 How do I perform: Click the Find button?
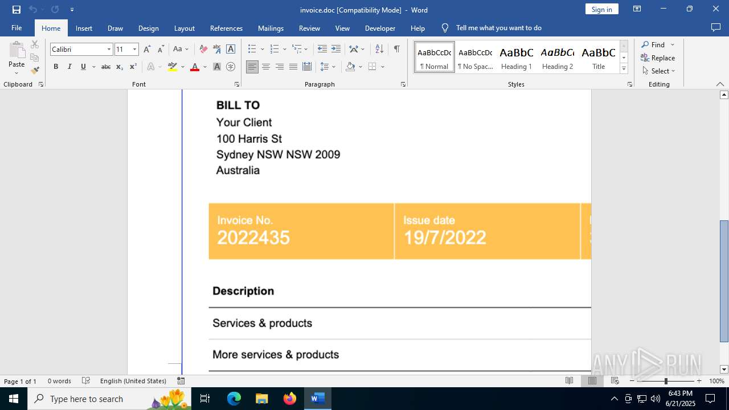(x=653, y=44)
